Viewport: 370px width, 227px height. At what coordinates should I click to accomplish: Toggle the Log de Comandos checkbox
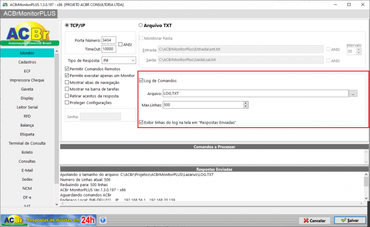[x=141, y=81]
